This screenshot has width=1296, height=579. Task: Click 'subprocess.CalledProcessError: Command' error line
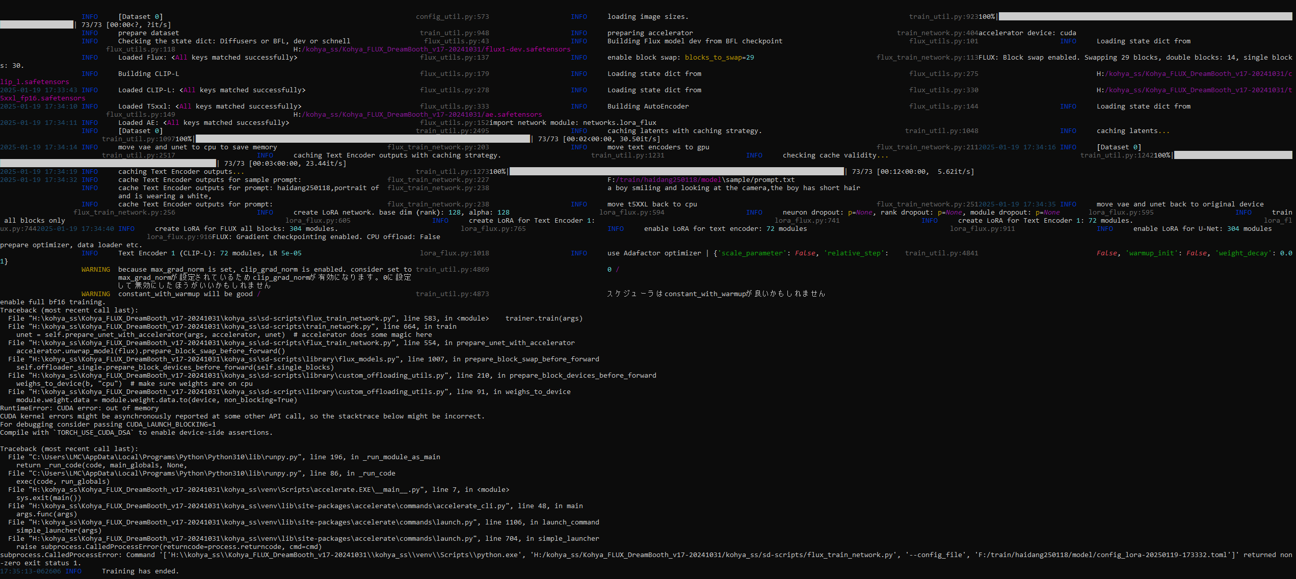click(77, 555)
